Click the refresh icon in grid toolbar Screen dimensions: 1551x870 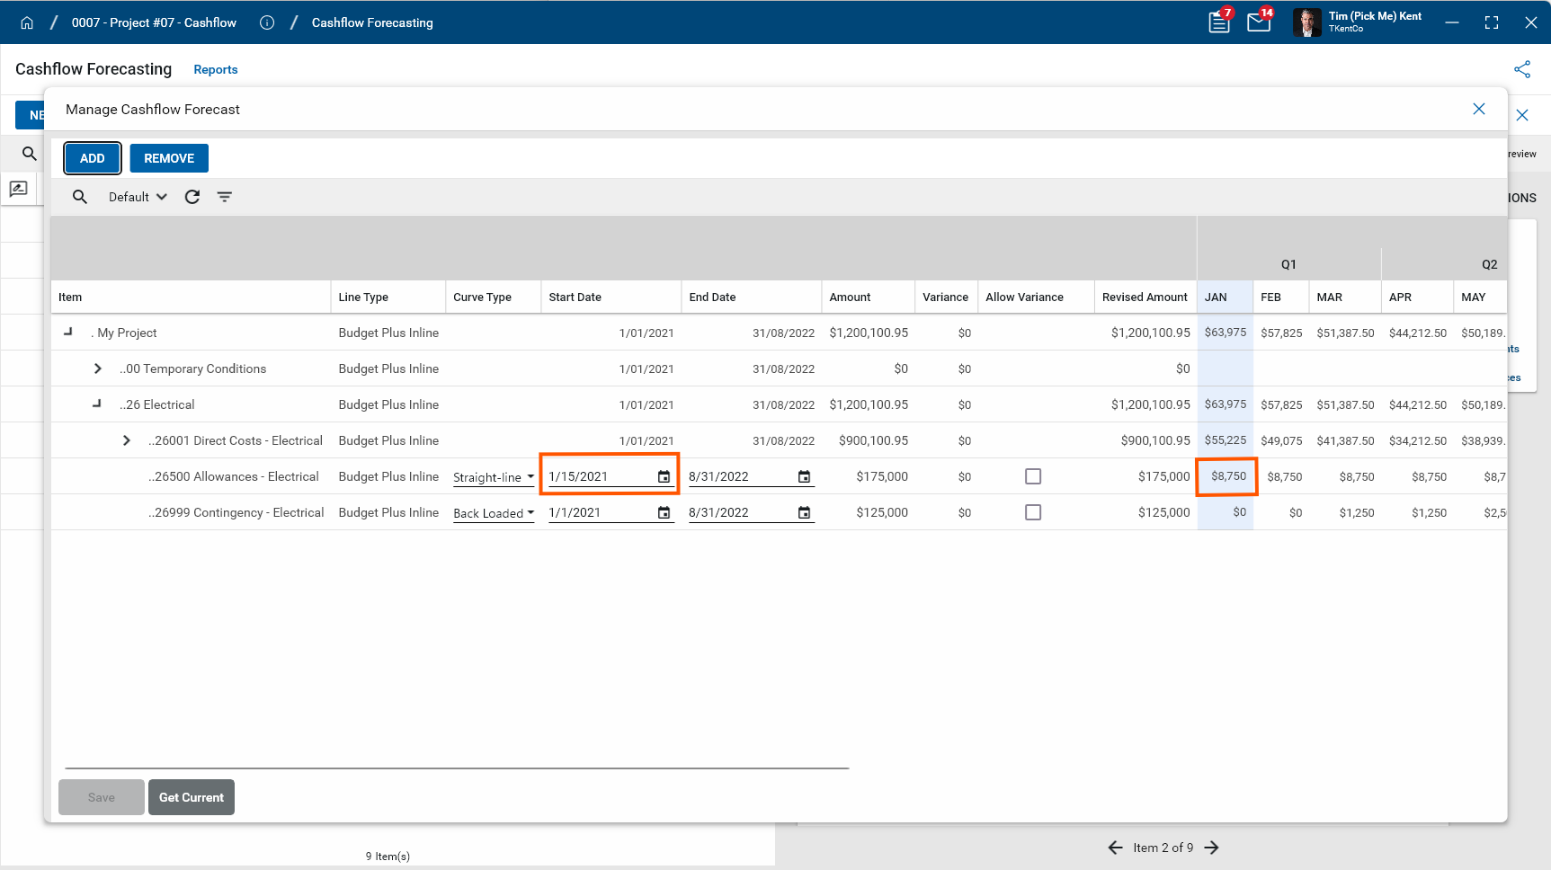tap(192, 197)
